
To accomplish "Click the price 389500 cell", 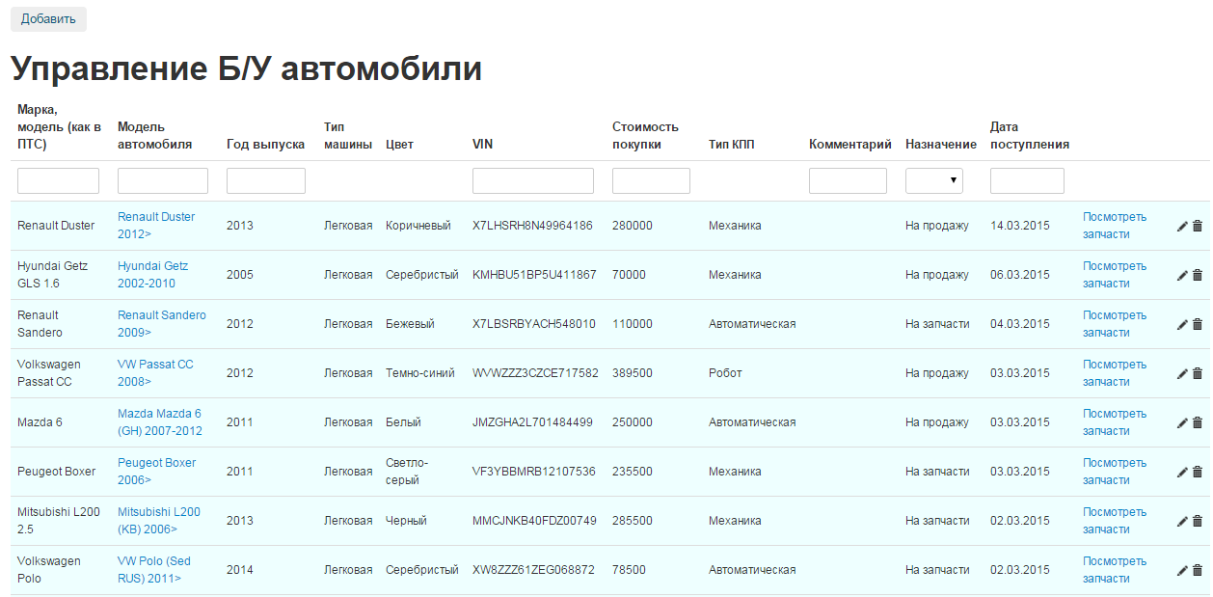I will click(x=633, y=373).
